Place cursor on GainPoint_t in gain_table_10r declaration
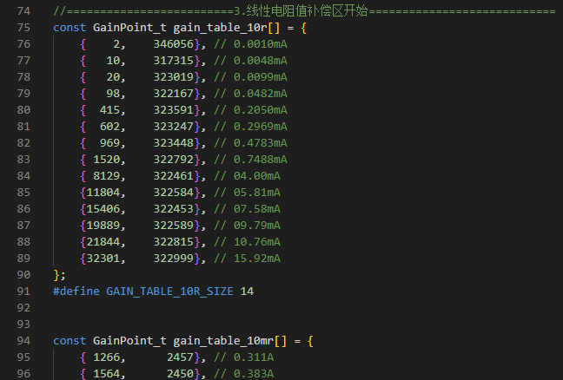The height and width of the screenshot is (380, 563). tap(129, 28)
